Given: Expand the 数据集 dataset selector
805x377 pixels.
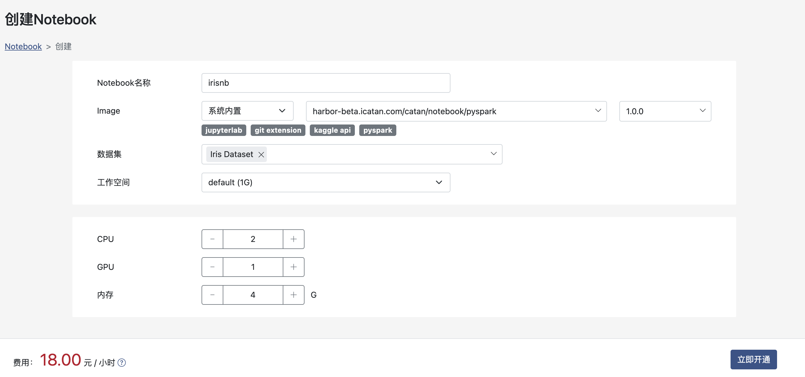Looking at the screenshot, I should [493, 154].
